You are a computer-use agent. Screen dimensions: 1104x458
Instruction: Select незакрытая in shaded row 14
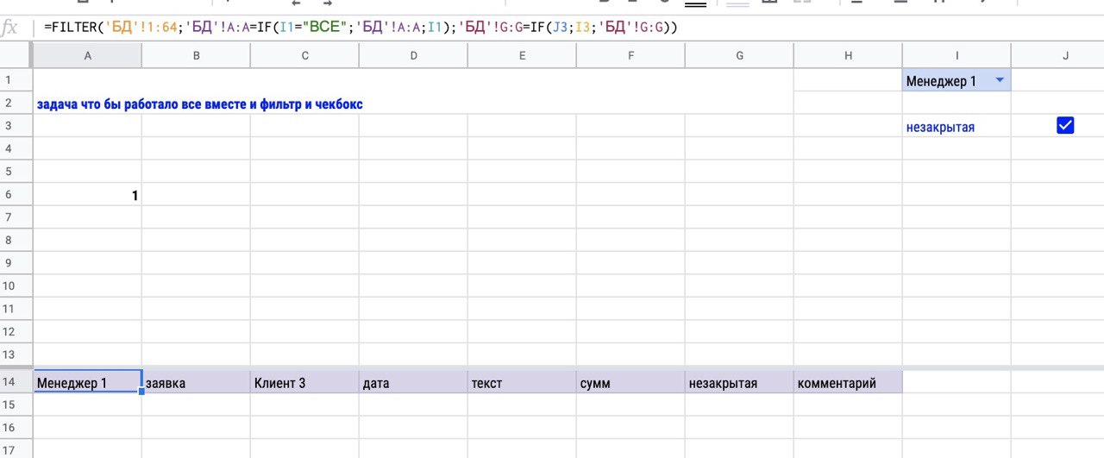(x=739, y=382)
